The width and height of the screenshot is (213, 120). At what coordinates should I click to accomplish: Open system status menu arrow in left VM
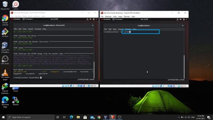click(x=96, y=19)
